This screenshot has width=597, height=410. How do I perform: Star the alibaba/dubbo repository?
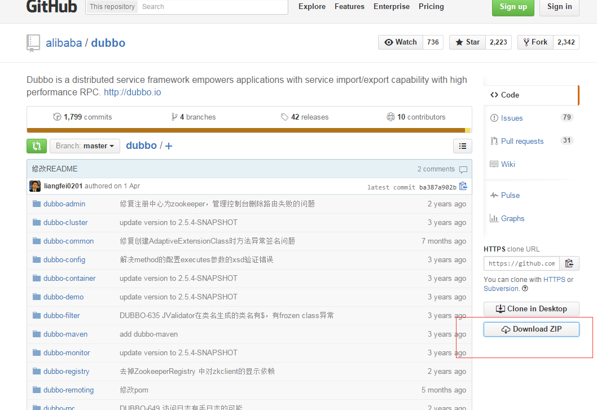467,42
